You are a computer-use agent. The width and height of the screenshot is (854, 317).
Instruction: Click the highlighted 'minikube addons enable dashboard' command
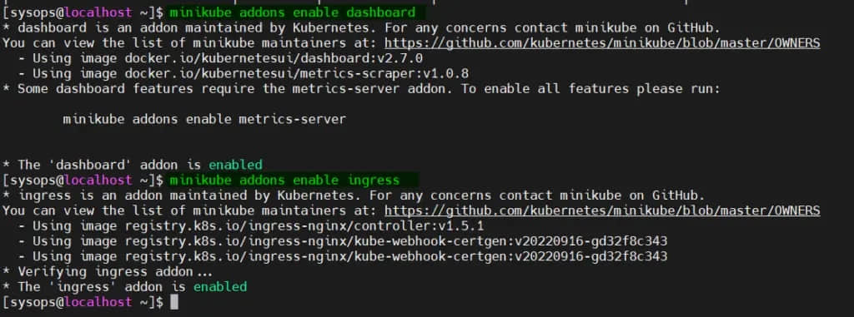pyautogui.click(x=293, y=12)
